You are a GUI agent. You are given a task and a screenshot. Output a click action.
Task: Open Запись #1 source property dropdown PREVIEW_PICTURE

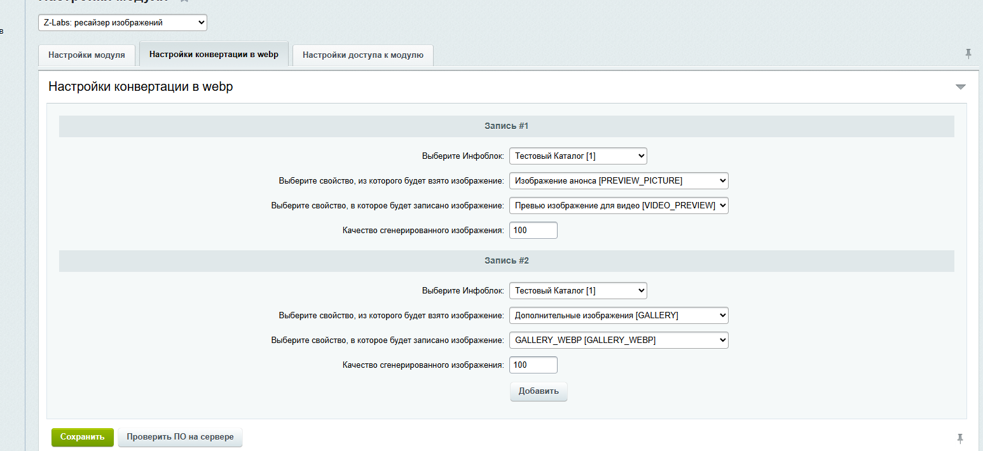click(x=619, y=181)
